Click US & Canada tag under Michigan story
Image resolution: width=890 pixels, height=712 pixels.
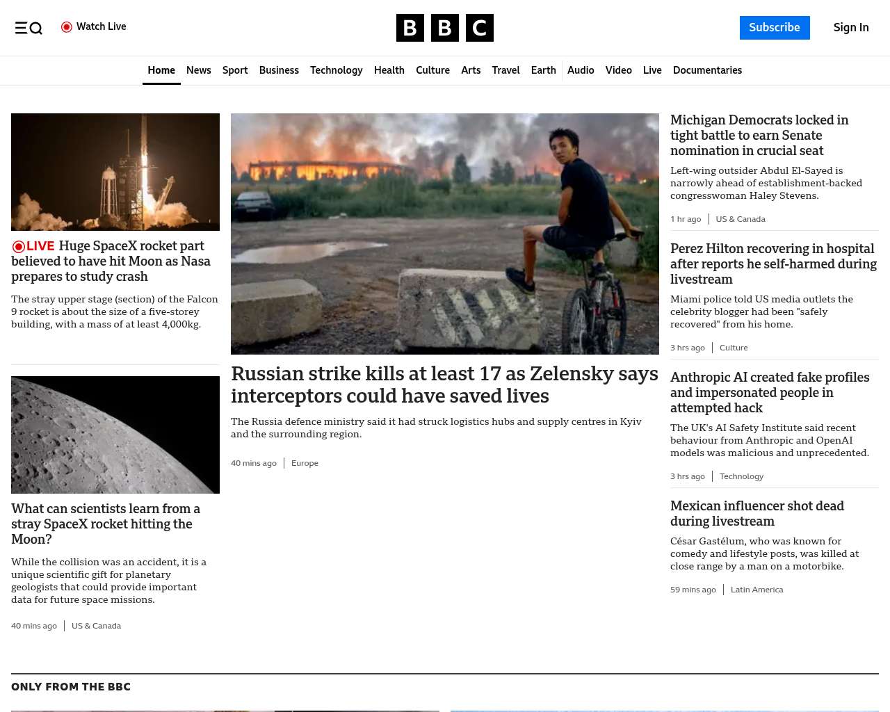741,219
